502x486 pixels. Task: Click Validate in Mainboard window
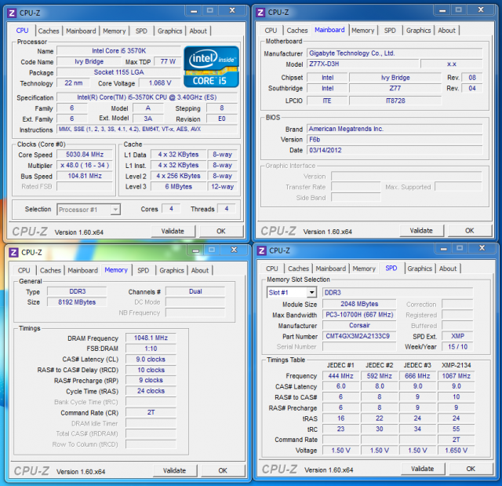(421, 230)
